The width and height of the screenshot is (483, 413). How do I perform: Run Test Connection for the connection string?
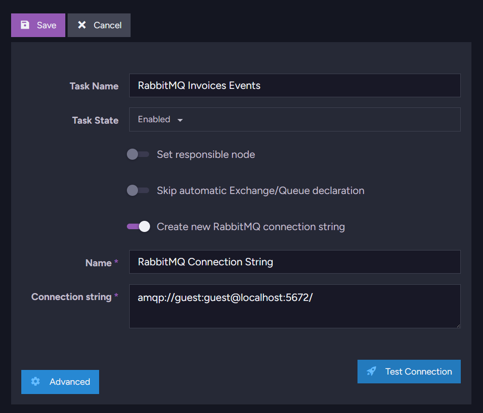[409, 371]
